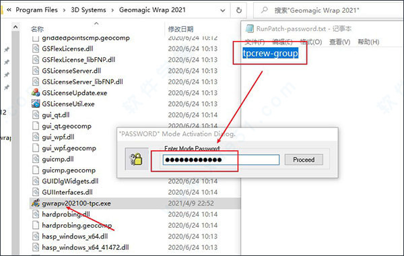The height and width of the screenshot is (256, 404).
Task: Expand hidden path chevron before Program Files
Action: pyautogui.click(x=9, y=10)
